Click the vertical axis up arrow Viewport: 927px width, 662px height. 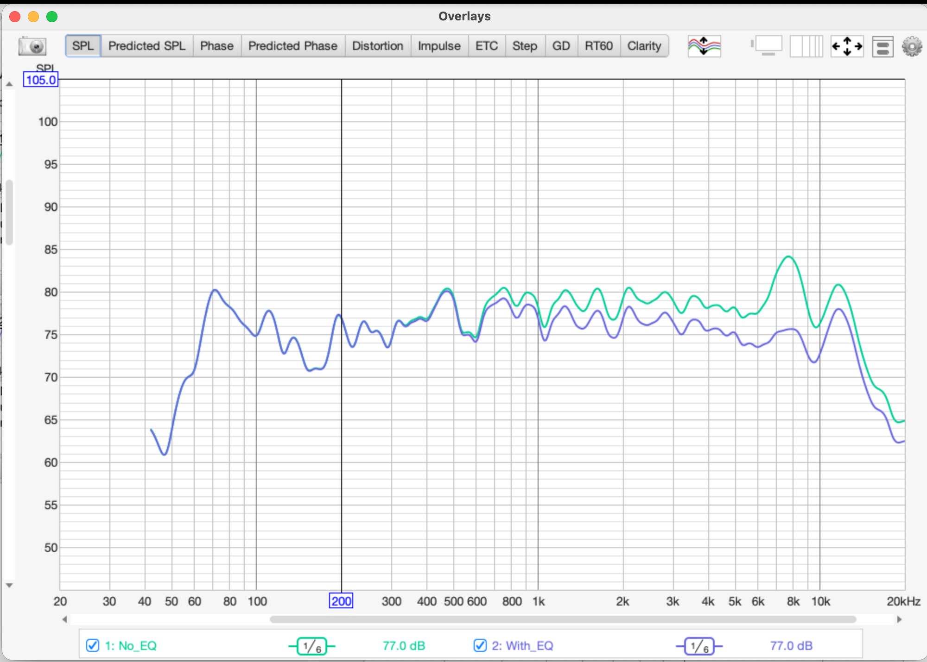(9, 84)
